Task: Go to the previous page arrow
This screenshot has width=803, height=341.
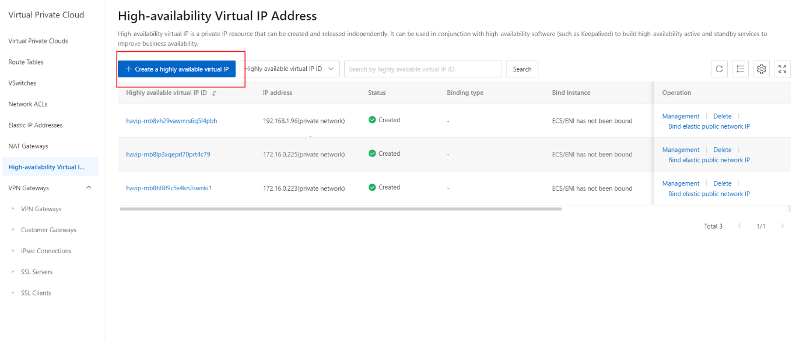Action: pyautogui.click(x=740, y=226)
